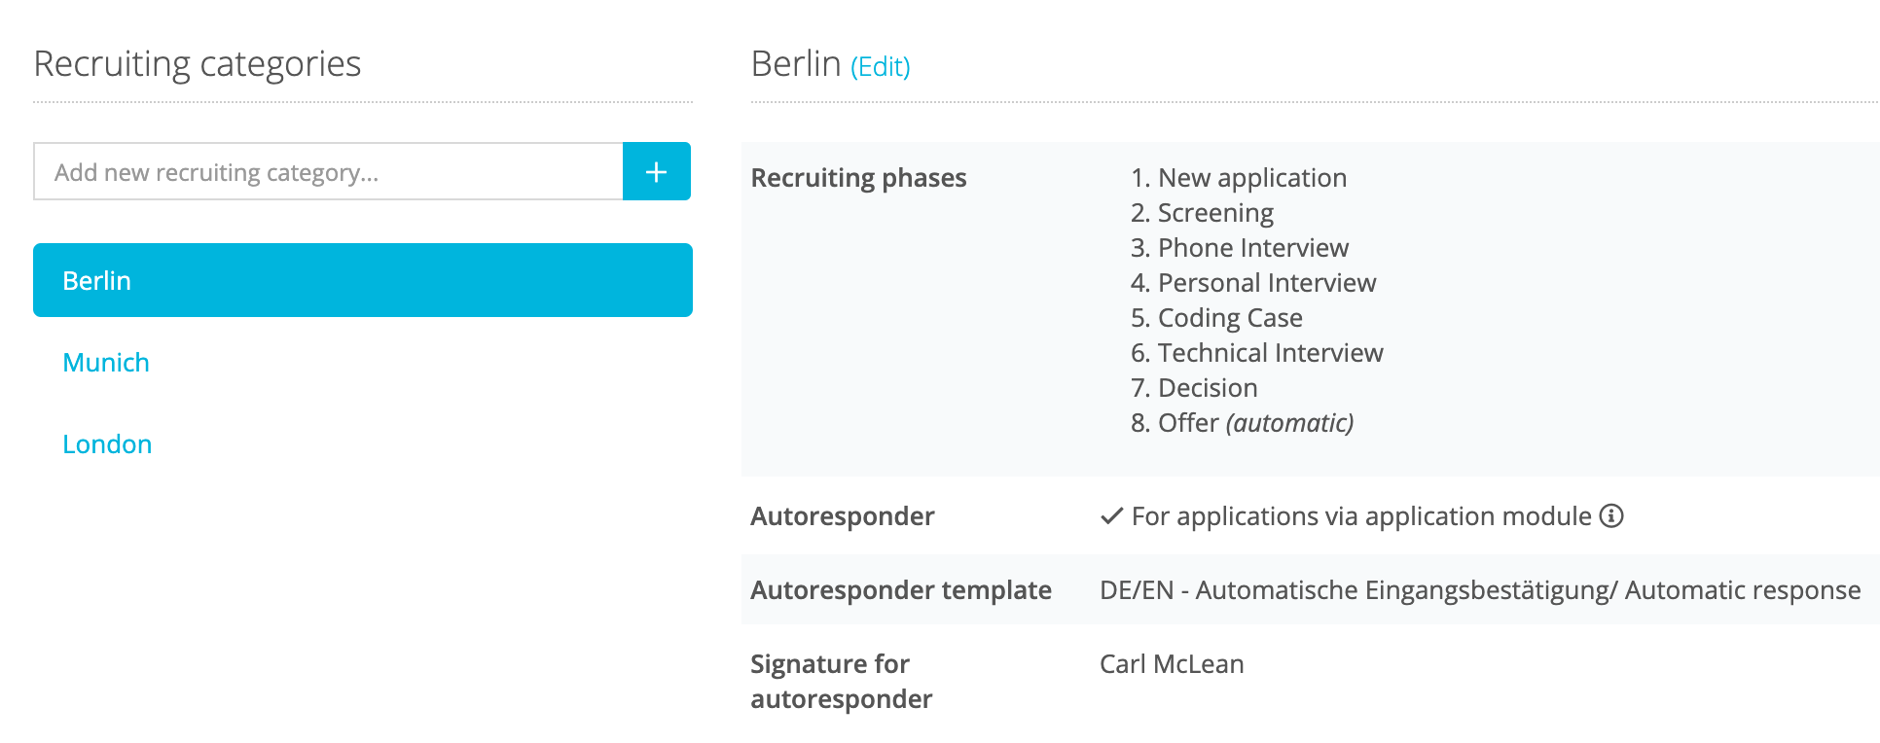Click the Phone Interview phase
This screenshot has width=1880, height=743.
(1240, 248)
